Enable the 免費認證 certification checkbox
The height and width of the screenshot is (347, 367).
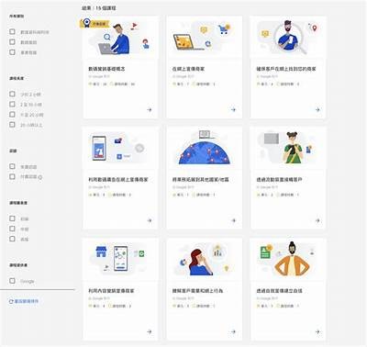pos(12,166)
